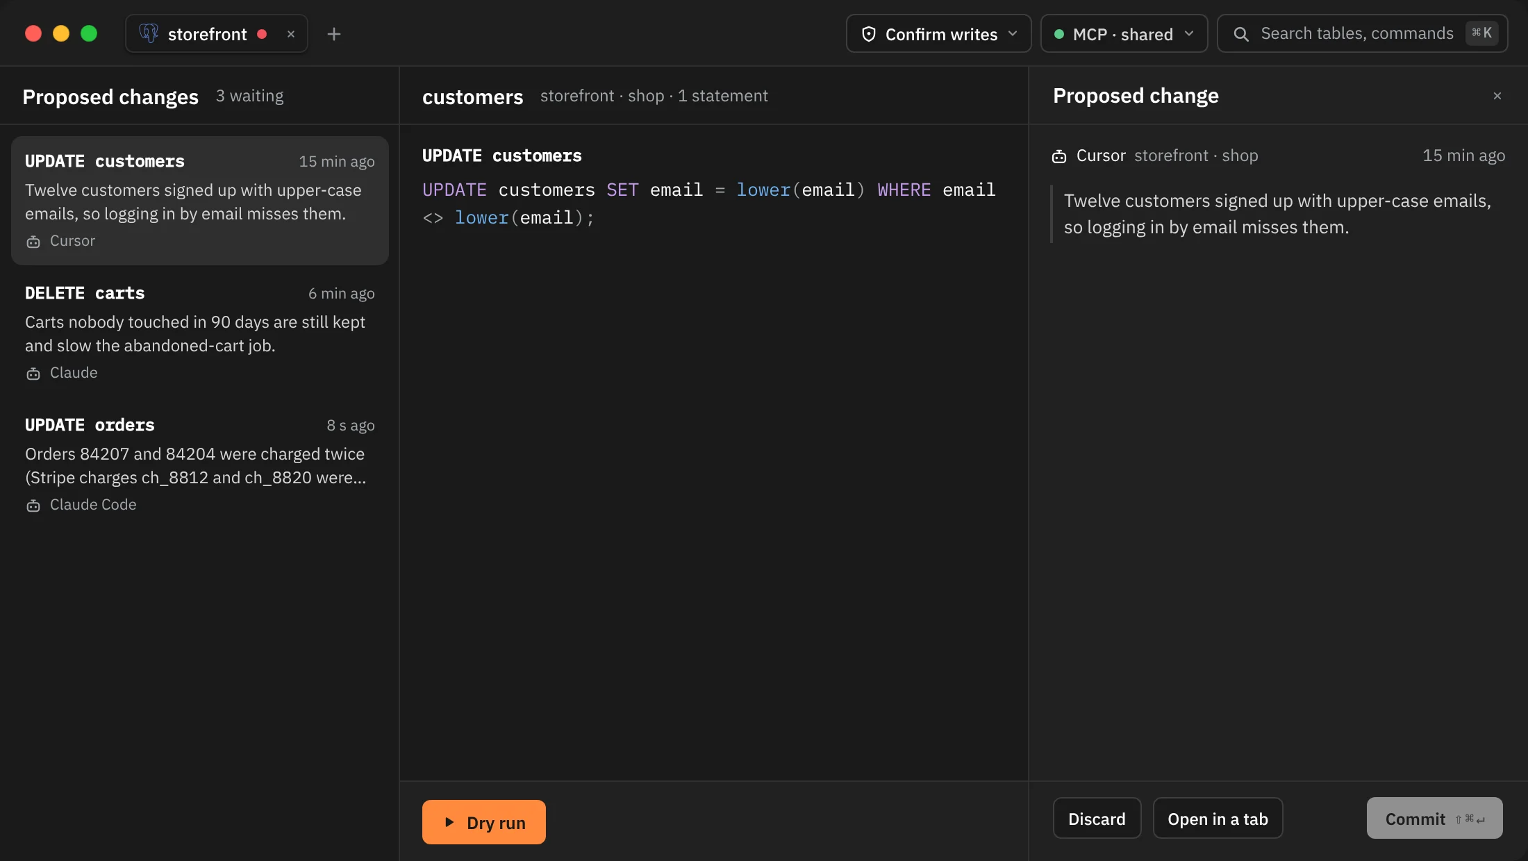Click the '3 waiting' count text
Viewport: 1528px width, 861px height.
250,96
